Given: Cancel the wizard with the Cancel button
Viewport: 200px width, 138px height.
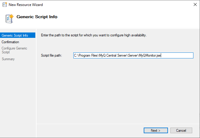Looking at the screenshot, I should [181, 130].
